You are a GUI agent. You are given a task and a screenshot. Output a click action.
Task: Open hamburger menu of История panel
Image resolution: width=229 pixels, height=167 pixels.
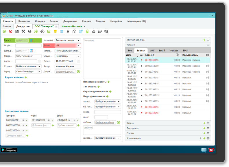tap(208, 45)
